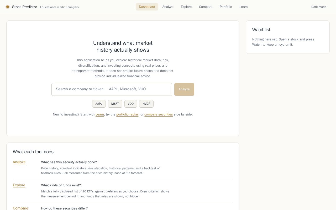Select the Portfolio nav tab
This screenshot has width=336, height=210.
[226, 7]
